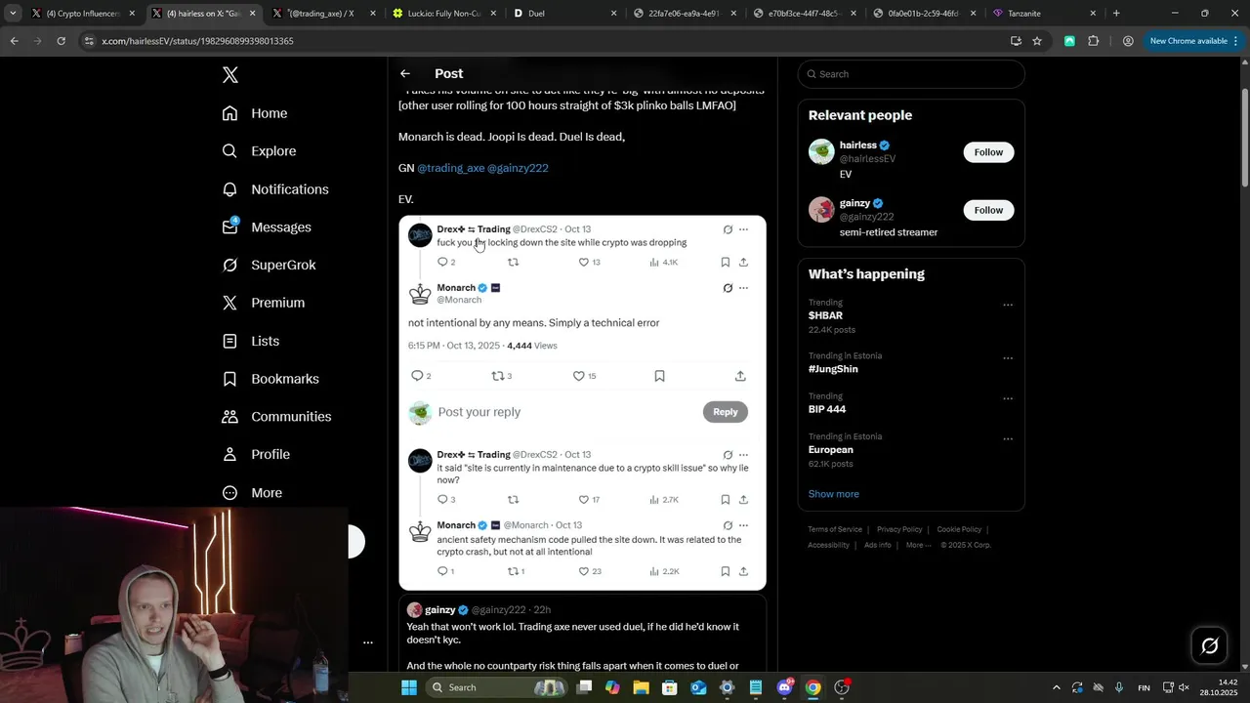
Task: Open the Grok floating button
Action: [1209, 645]
